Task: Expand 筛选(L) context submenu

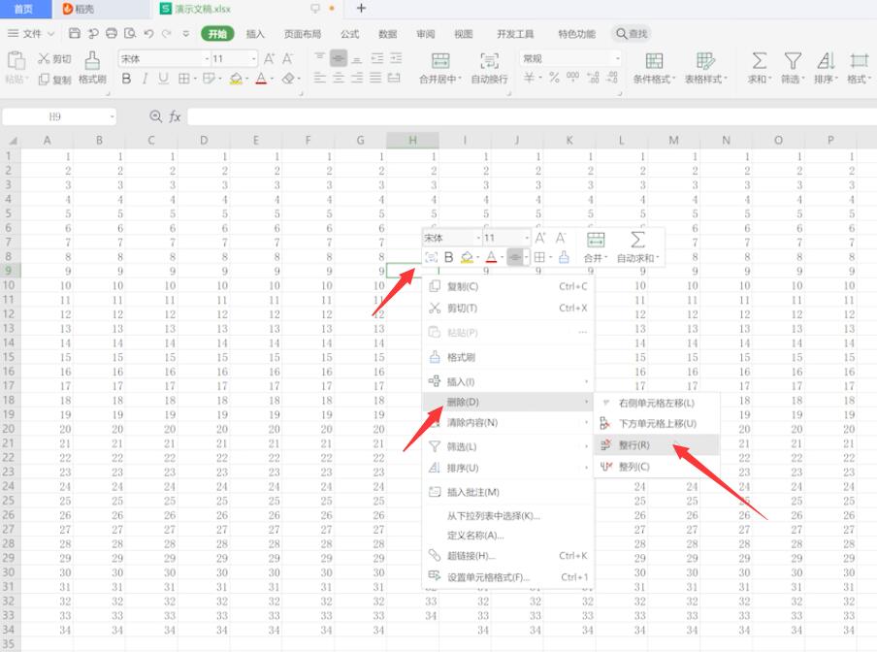Action: point(507,446)
